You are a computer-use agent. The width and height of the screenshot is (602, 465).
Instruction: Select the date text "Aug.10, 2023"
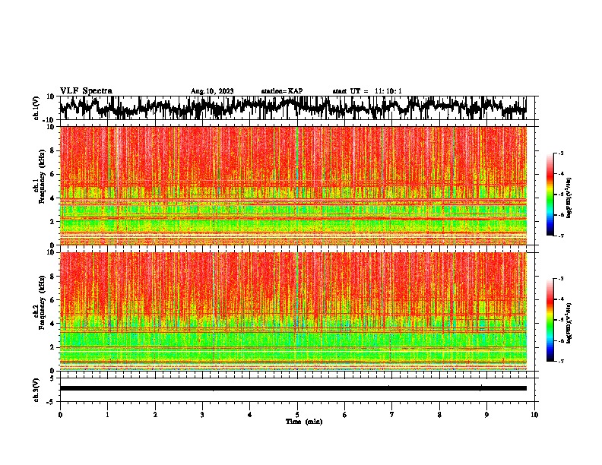[x=212, y=91]
